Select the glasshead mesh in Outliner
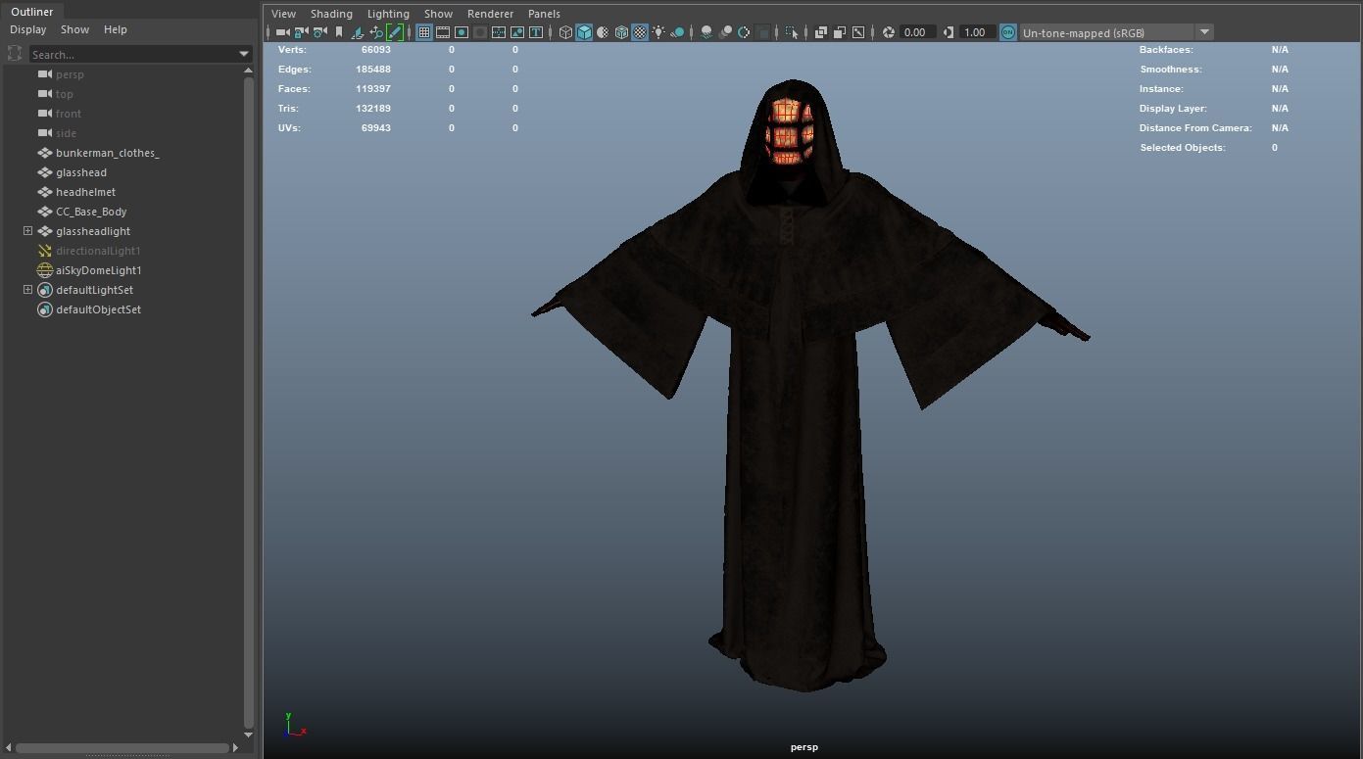The width and height of the screenshot is (1363, 759). tap(81, 172)
